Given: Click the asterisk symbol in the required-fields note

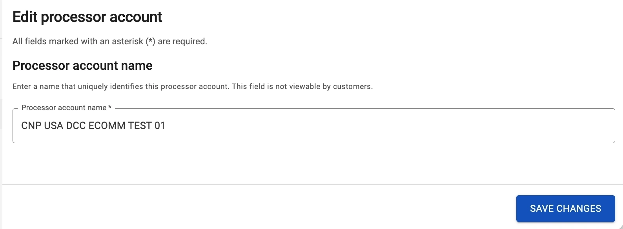Looking at the screenshot, I should coord(150,42).
